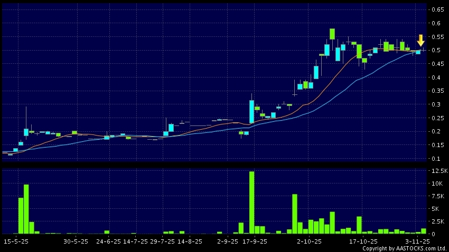Select the tallest green volume bar
Screen dimensions: 449x252
click(252, 202)
